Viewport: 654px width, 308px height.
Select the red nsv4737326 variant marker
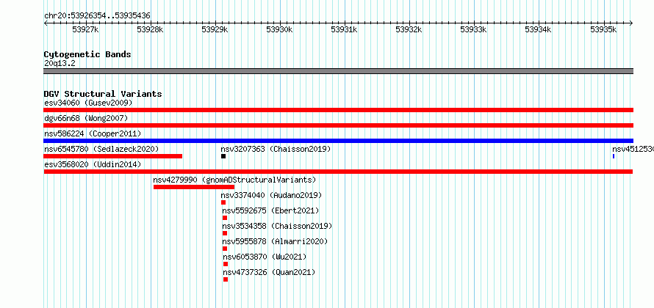click(226, 279)
